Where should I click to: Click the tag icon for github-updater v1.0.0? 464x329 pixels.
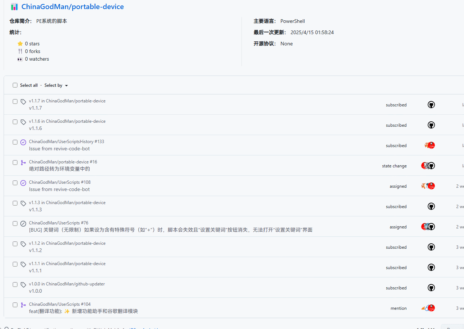click(23, 285)
